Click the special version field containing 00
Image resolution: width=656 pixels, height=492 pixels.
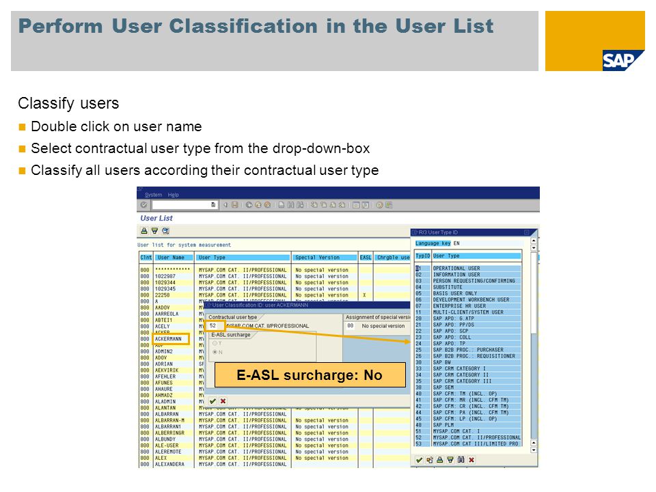(351, 326)
